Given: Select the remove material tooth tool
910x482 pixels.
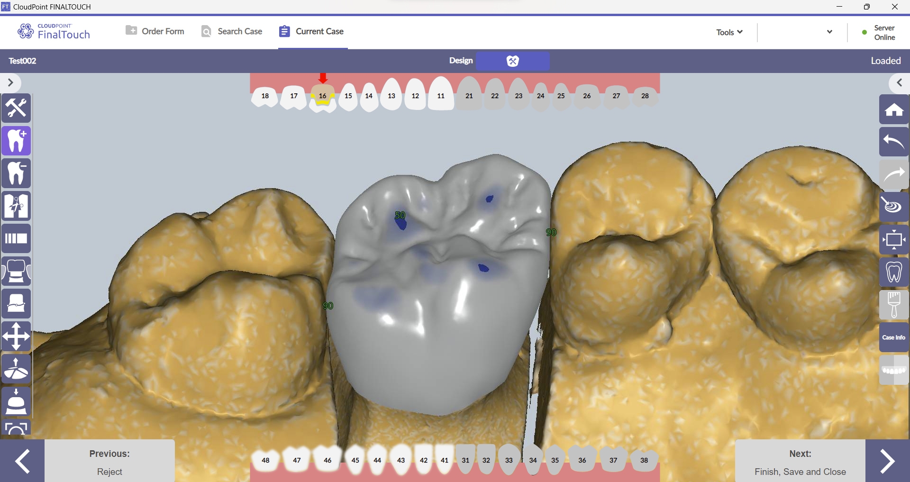Looking at the screenshot, I should [x=17, y=173].
